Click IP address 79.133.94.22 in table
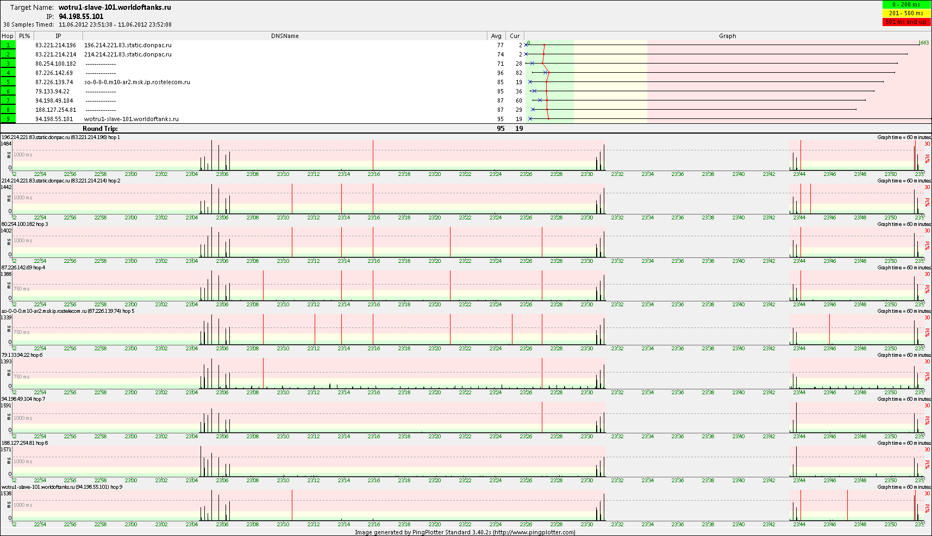Image resolution: width=932 pixels, height=536 pixels. pos(52,91)
